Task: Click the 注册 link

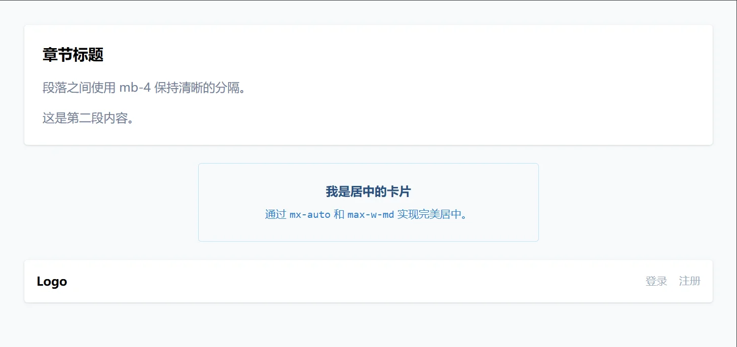Action: (x=689, y=281)
